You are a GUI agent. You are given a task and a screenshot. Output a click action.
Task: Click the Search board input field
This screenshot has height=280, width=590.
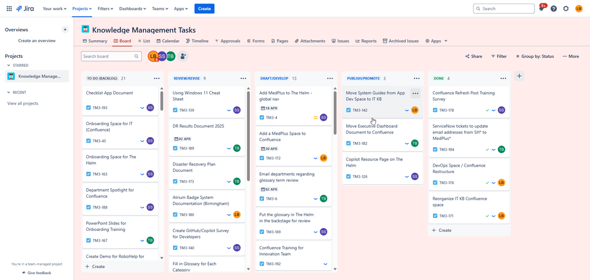coord(112,57)
